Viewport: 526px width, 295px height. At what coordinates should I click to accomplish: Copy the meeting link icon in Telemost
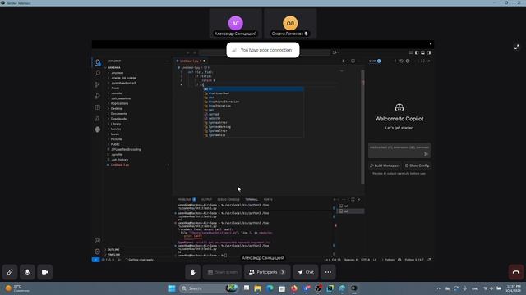(10, 272)
